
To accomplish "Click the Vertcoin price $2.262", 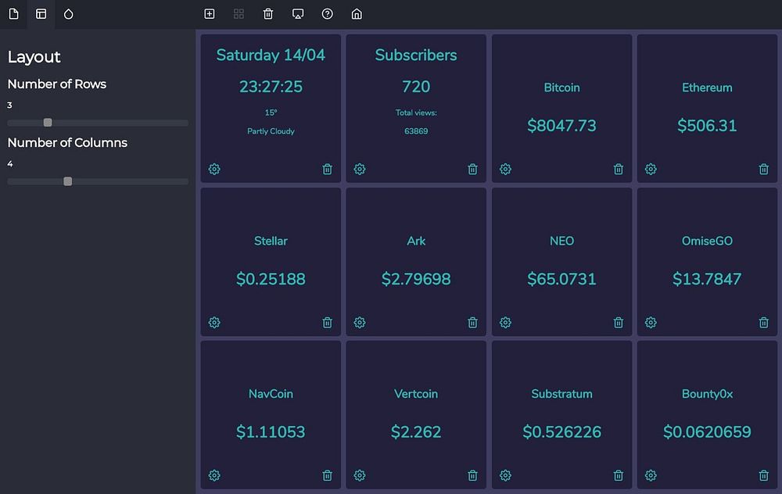I will [x=416, y=432].
